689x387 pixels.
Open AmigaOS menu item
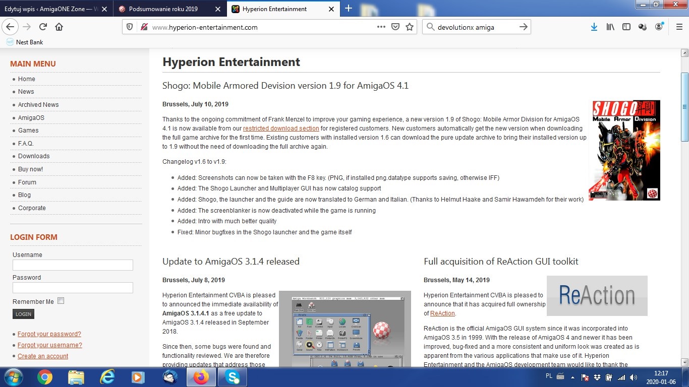point(31,118)
